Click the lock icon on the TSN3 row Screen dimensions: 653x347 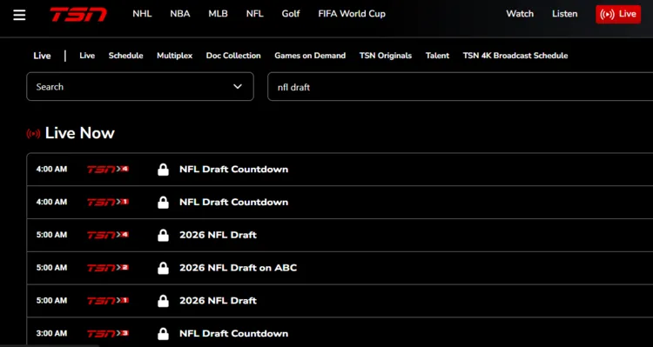(164, 334)
